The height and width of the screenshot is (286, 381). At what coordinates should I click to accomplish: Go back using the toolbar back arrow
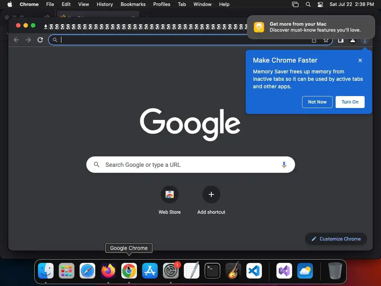coord(16,40)
